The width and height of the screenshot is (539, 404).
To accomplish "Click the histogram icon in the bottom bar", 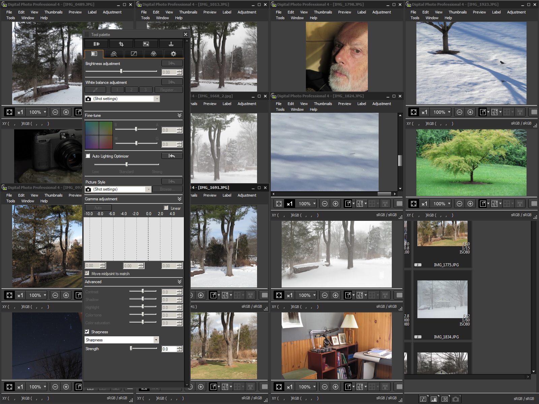I will pos(434,399).
